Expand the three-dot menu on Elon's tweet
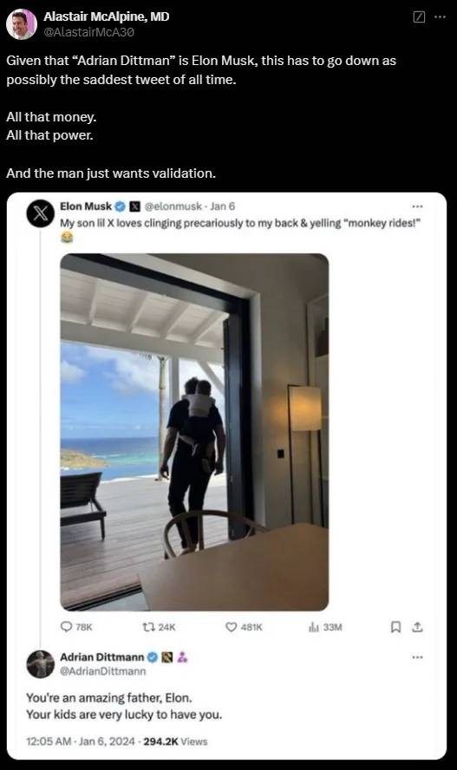This screenshot has width=457, height=770. 417,206
